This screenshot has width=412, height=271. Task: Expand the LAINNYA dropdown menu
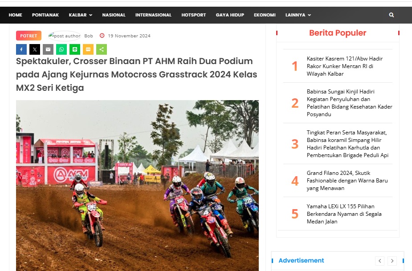click(x=298, y=15)
